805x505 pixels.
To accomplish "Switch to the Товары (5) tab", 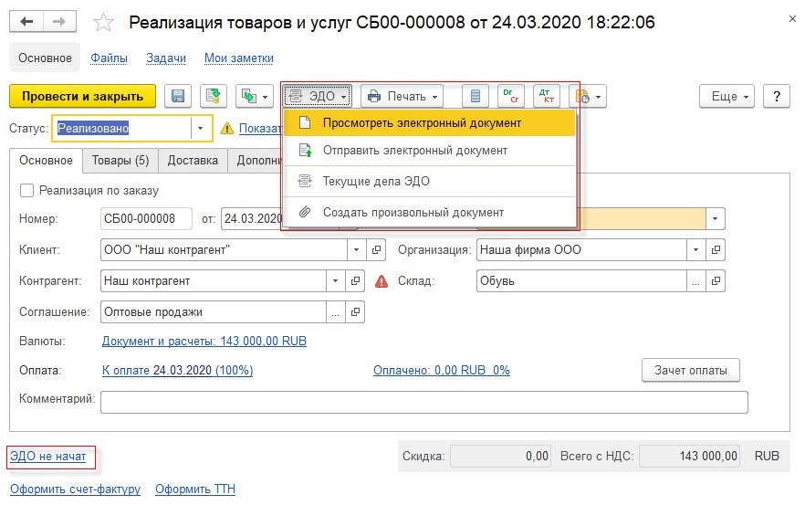I will [120, 161].
